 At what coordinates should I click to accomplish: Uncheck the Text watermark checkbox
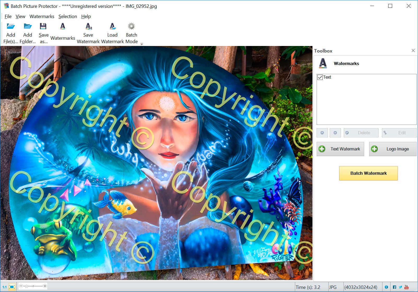point(320,77)
